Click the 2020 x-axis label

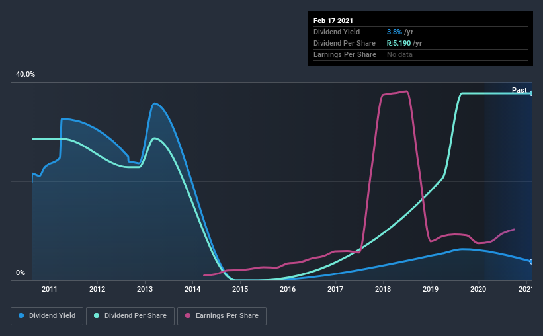(478, 289)
